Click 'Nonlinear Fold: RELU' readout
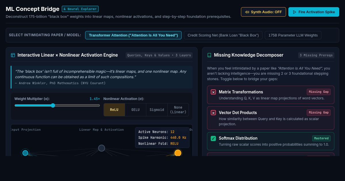Screen dimensions: 345x181 point(158,144)
